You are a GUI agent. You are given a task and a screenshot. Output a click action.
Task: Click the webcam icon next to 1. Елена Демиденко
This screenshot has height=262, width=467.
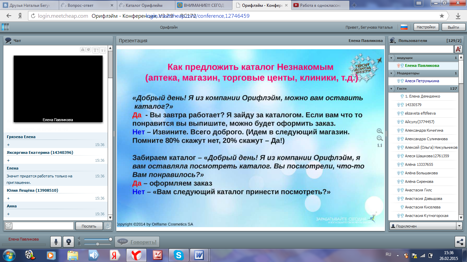pyautogui.click(x=402, y=96)
